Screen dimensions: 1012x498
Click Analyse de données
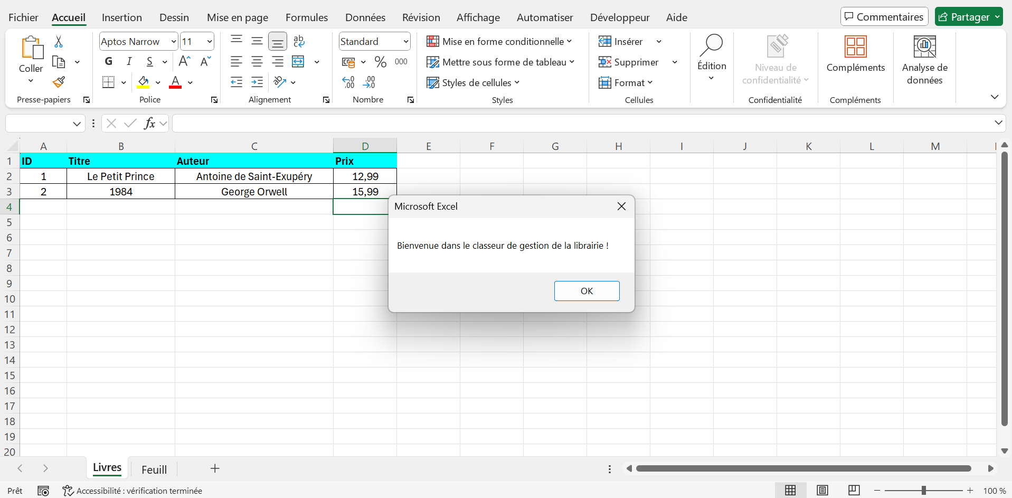pos(925,60)
